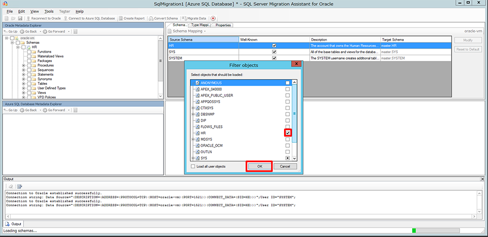Click Cancel in Filter objects dialog
This screenshot has height=237, width=488.
pos(285,167)
